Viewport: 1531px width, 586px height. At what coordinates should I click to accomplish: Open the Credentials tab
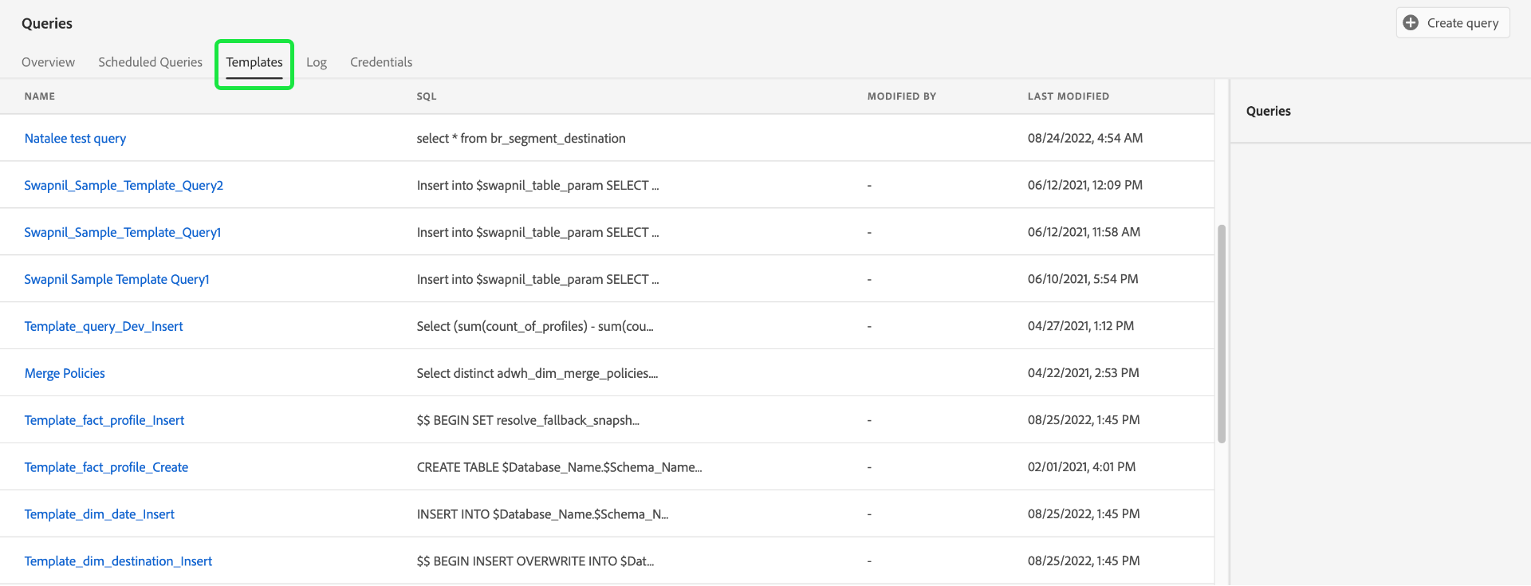point(381,62)
